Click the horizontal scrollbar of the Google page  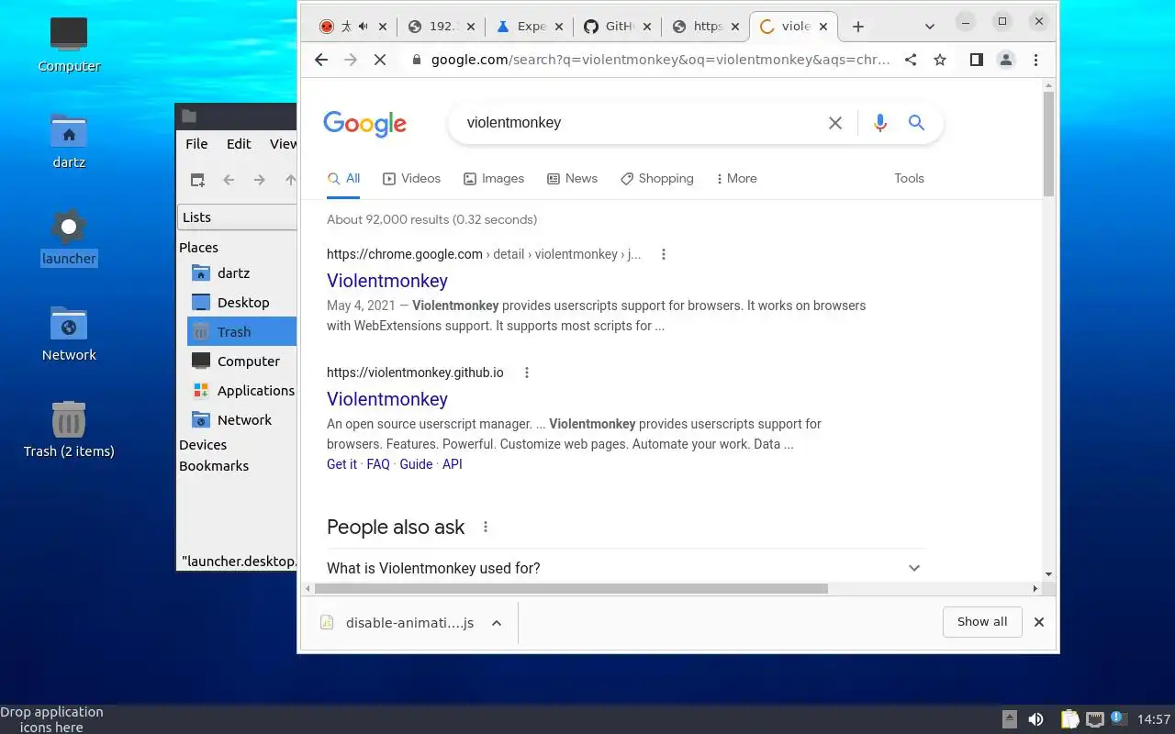(569, 589)
